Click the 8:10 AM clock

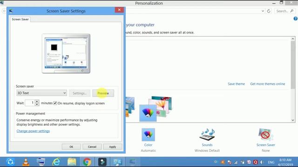(285, 160)
